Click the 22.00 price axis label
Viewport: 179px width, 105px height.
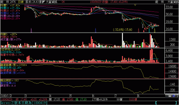coord(169,7)
